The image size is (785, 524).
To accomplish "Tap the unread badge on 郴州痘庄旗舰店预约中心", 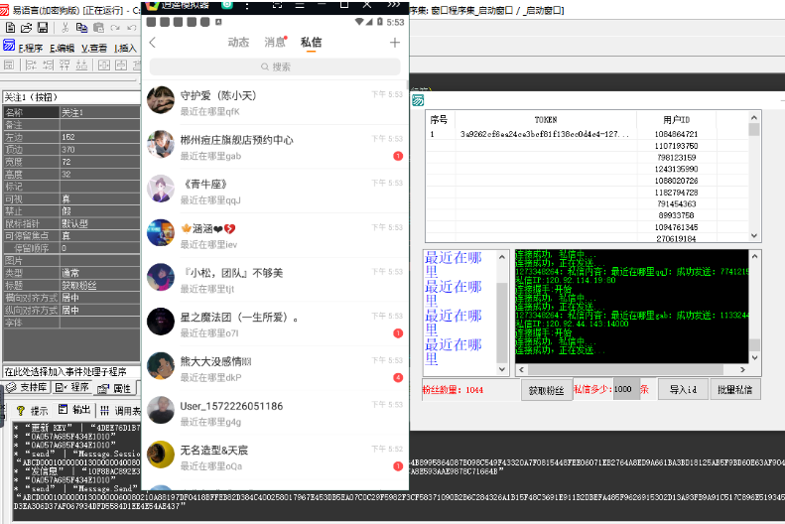I will (x=398, y=156).
